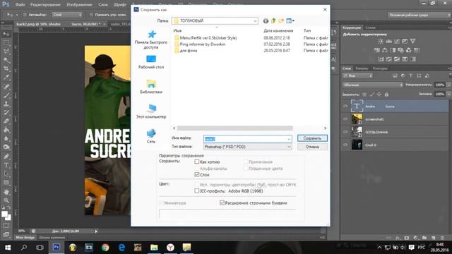Select the Brush tool
This screenshot has height=254, width=452.
coord(6,95)
